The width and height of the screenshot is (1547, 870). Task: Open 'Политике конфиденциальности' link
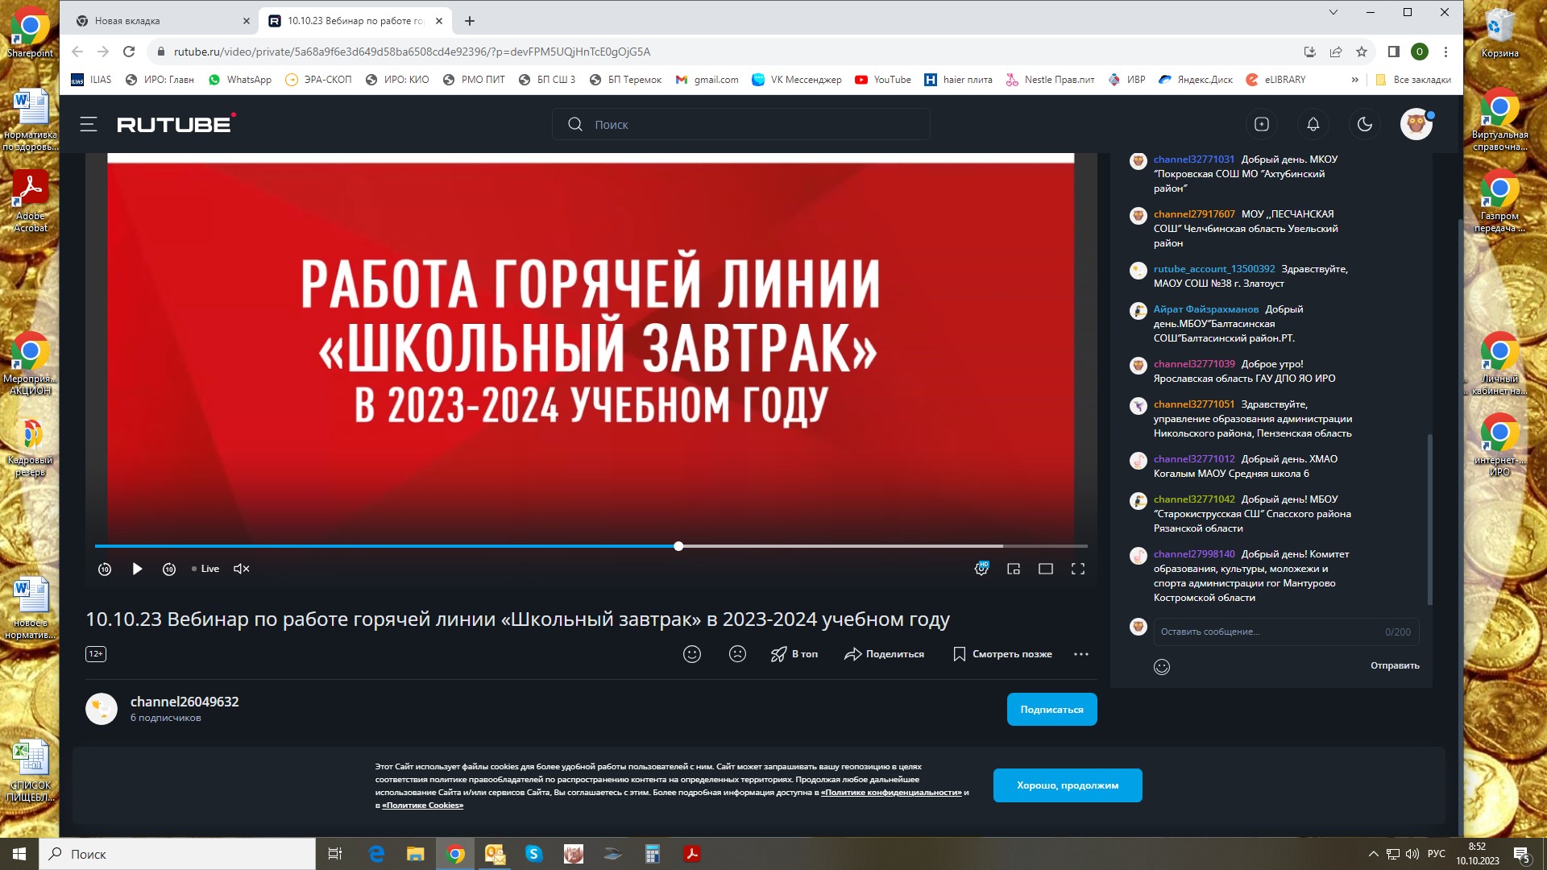(891, 793)
